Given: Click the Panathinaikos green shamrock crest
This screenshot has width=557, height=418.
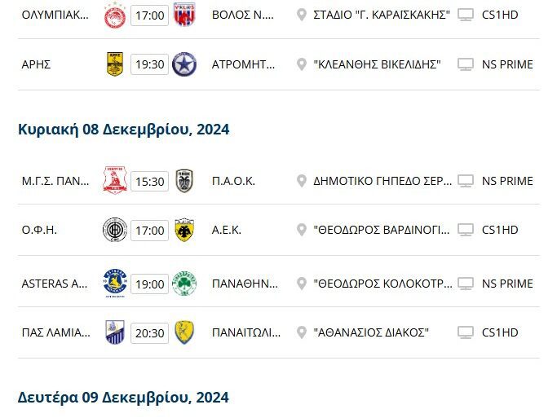Looking at the screenshot, I should (183, 284).
